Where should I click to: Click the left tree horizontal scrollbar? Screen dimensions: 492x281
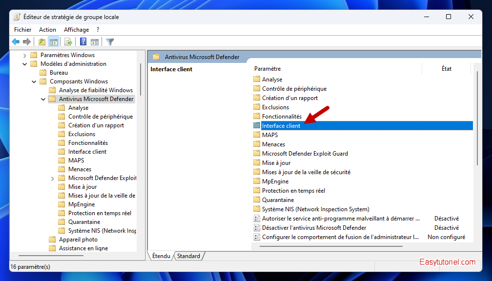(51, 255)
